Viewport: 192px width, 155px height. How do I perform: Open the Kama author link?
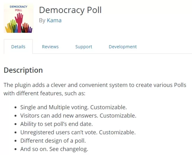point(54,20)
